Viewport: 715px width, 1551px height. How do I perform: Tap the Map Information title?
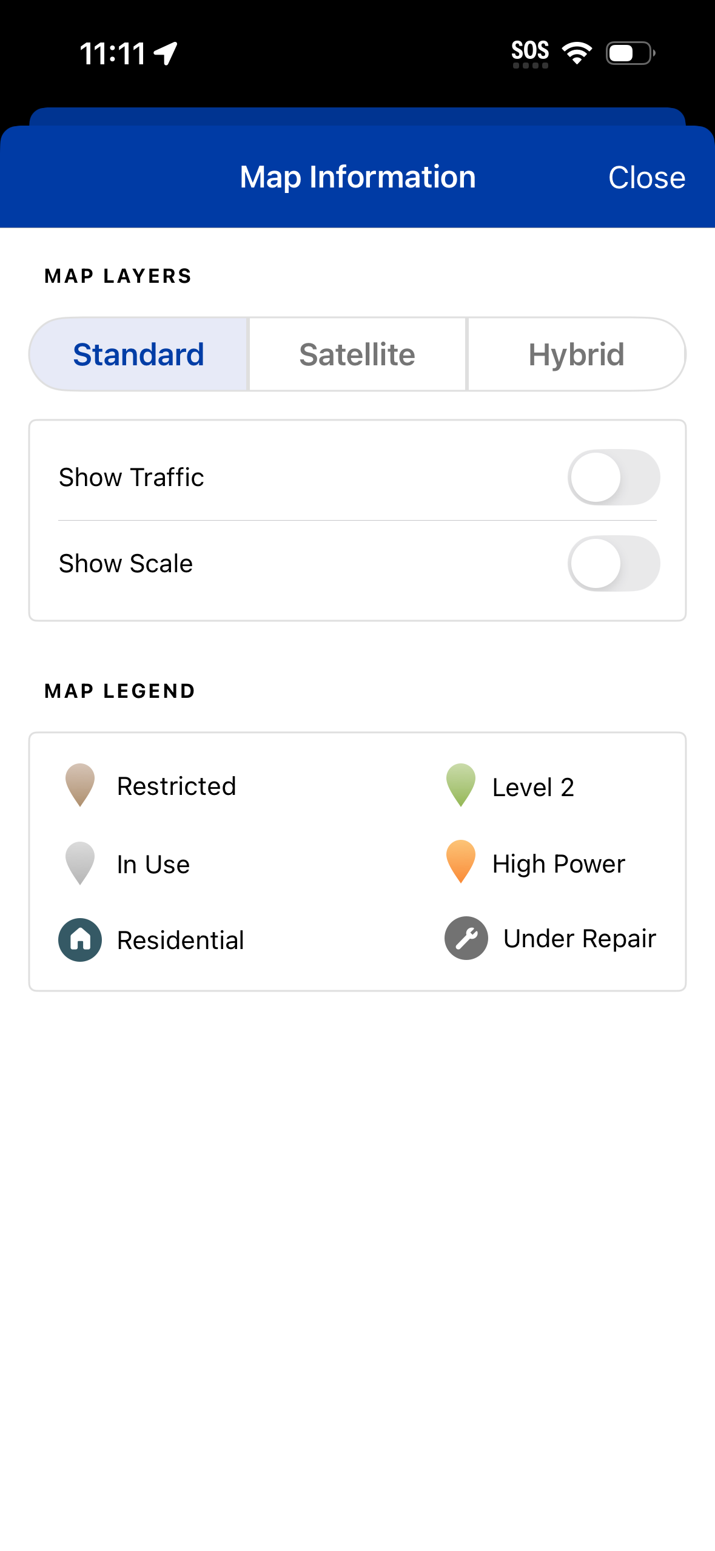pos(358,177)
